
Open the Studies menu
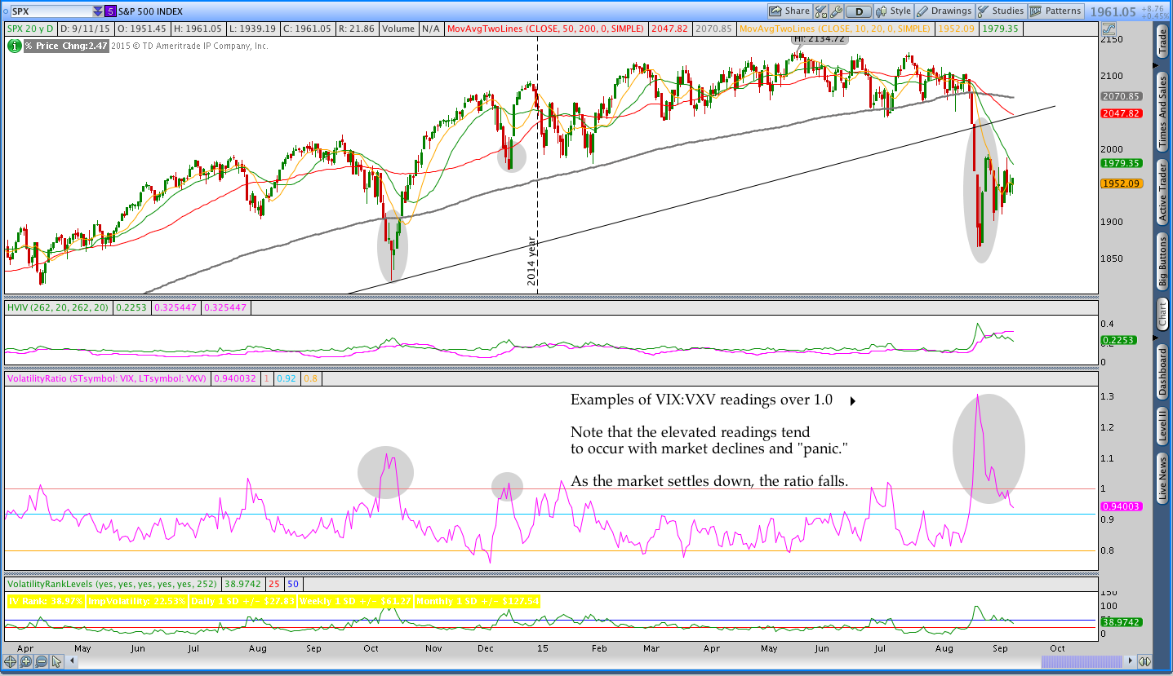point(1001,11)
